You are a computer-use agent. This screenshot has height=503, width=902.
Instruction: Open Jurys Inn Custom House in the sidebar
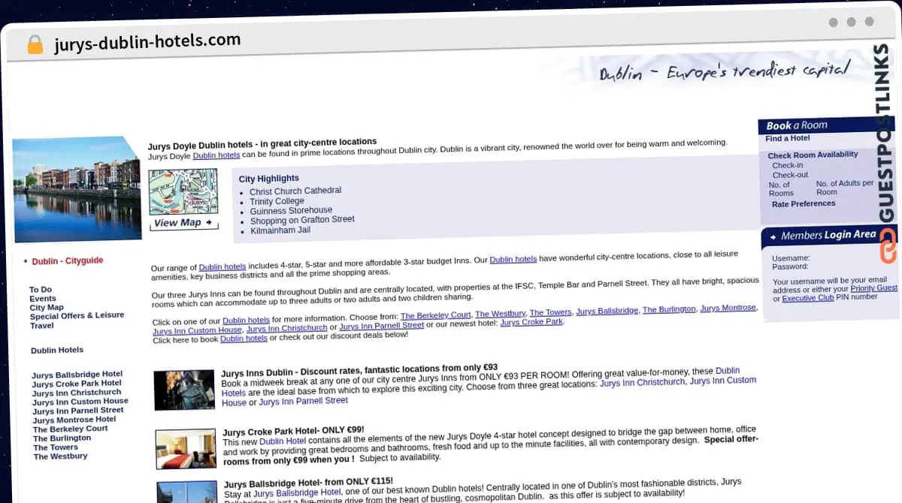80,401
